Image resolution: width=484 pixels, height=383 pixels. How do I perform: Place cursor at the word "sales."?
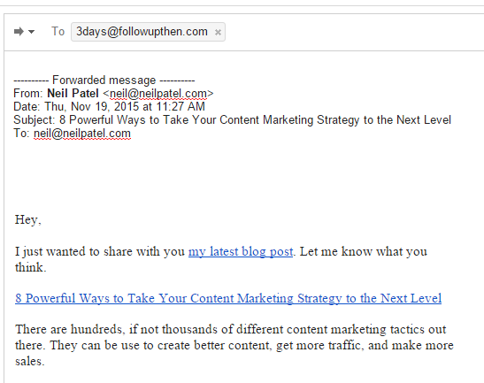[x=30, y=362]
